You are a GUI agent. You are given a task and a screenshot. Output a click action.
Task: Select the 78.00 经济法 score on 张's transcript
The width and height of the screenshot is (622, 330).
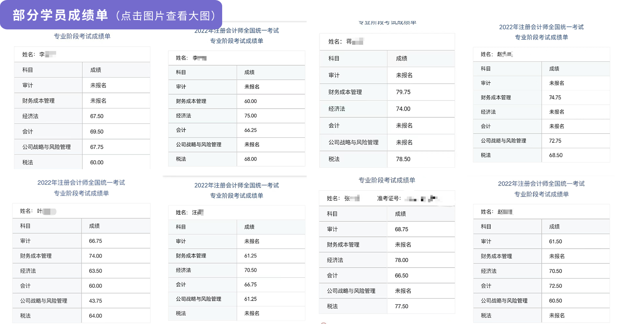(x=401, y=260)
